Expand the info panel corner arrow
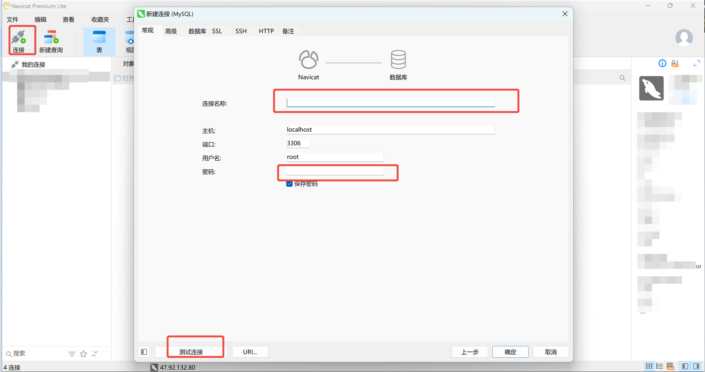The image size is (705, 372). click(x=697, y=63)
